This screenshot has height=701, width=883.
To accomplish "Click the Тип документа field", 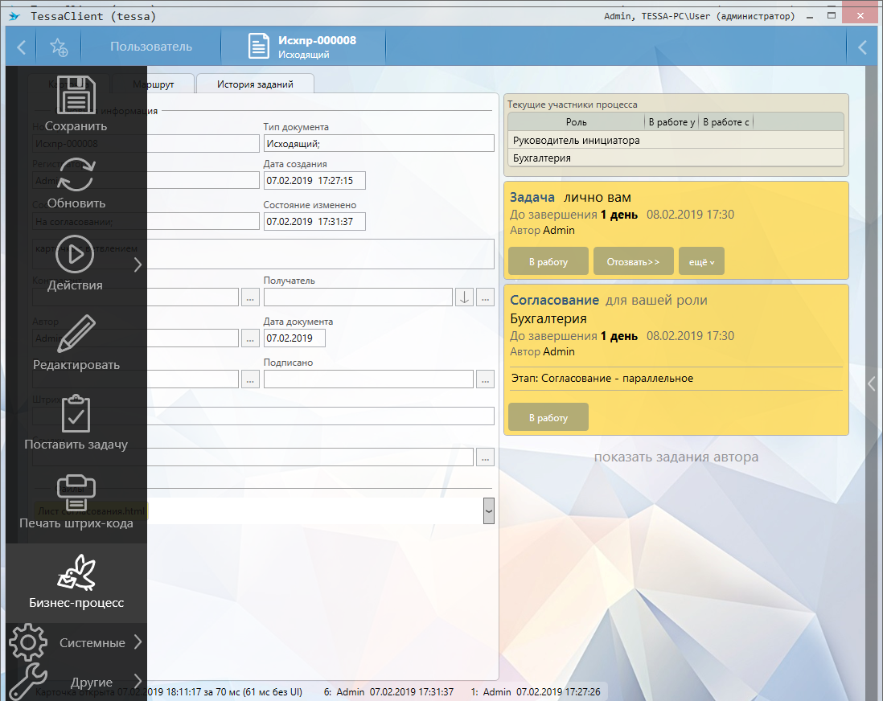I will coord(379,144).
